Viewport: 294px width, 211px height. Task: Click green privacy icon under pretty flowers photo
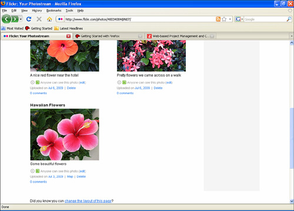coord(124,83)
